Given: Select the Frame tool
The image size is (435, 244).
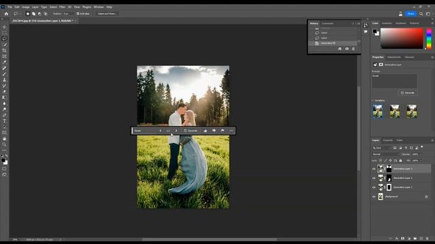Looking at the screenshot, I should pyautogui.click(x=4, y=56).
